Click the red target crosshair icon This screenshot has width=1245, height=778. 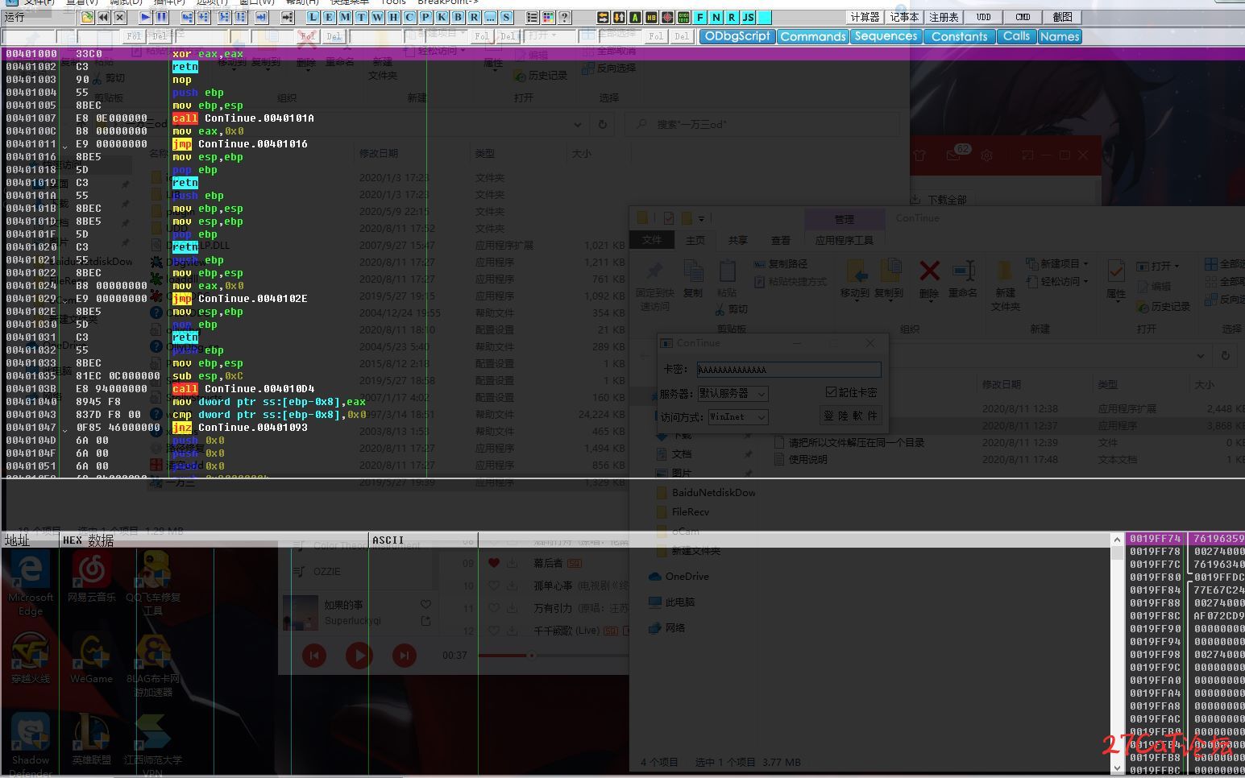pyautogui.click(x=667, y=17)
